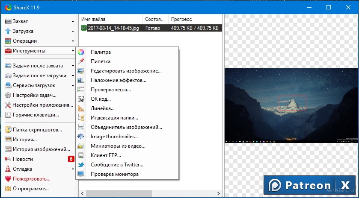Screen dimensions: 359x198
Task: Click the red news counter badge 6
Action: (x=71, y=159)
